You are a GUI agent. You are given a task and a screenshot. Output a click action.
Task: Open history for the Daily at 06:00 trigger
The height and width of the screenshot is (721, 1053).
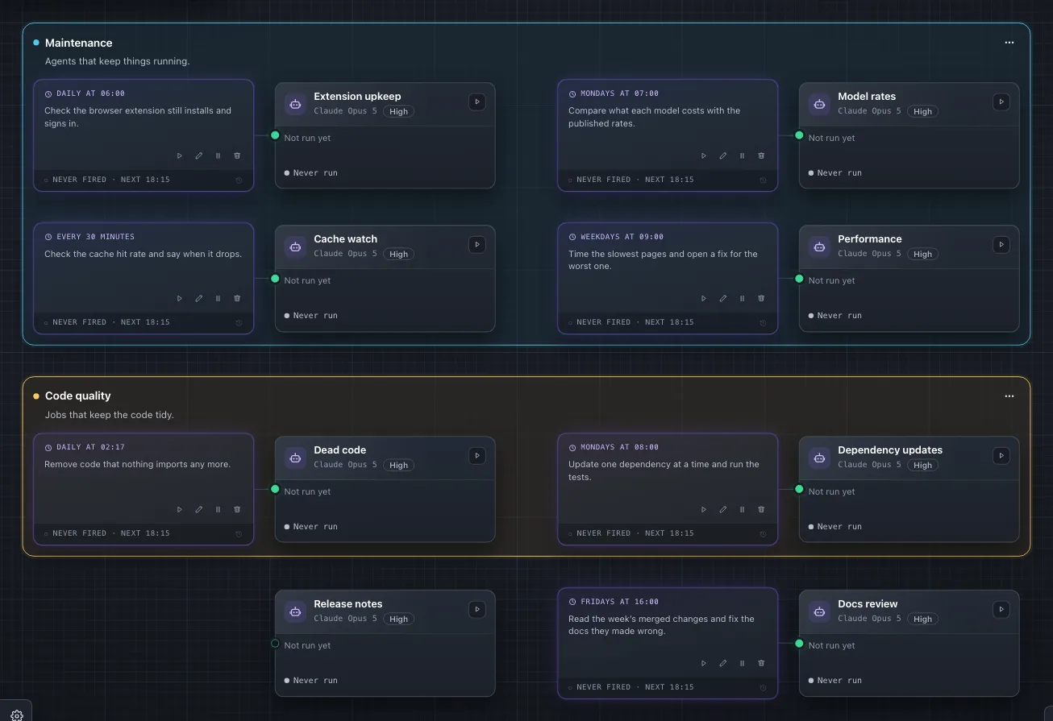coord(239,180)
